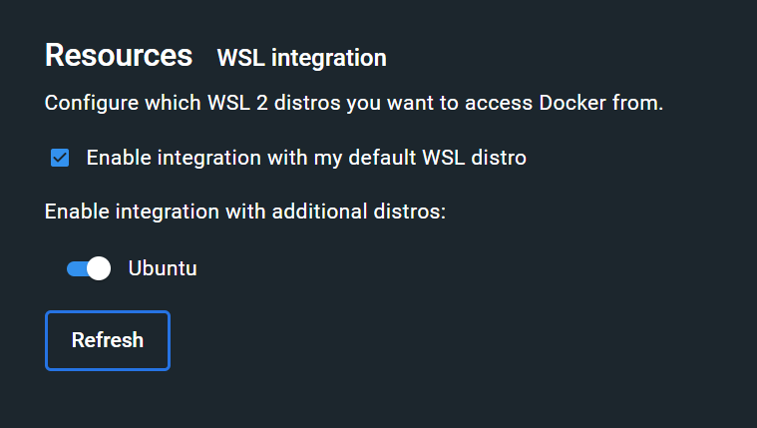The image size is (757, 428).
Task: Click the blue checkmark icon
Action: [x=60, y=158]
